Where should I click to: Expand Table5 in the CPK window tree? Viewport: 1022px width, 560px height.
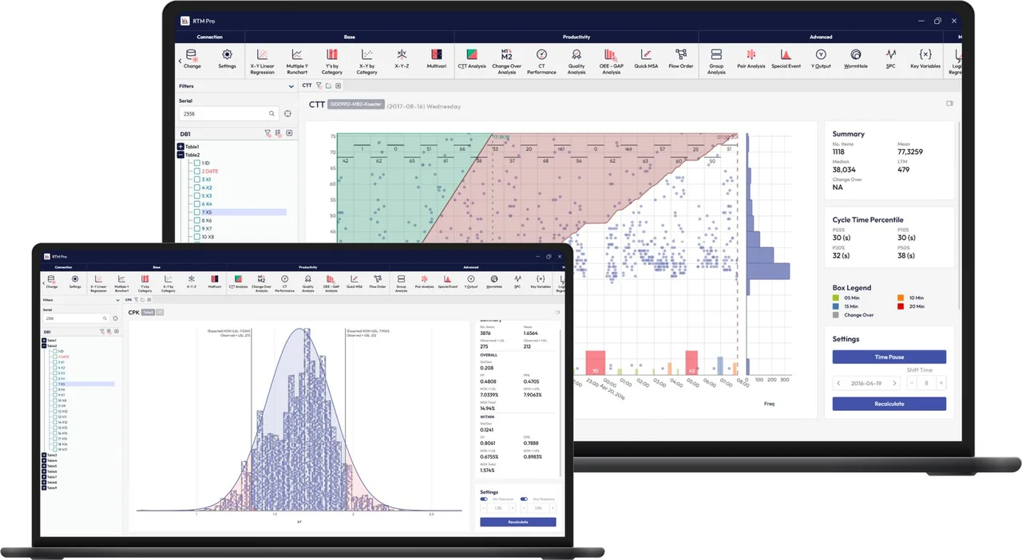point(44,467)
